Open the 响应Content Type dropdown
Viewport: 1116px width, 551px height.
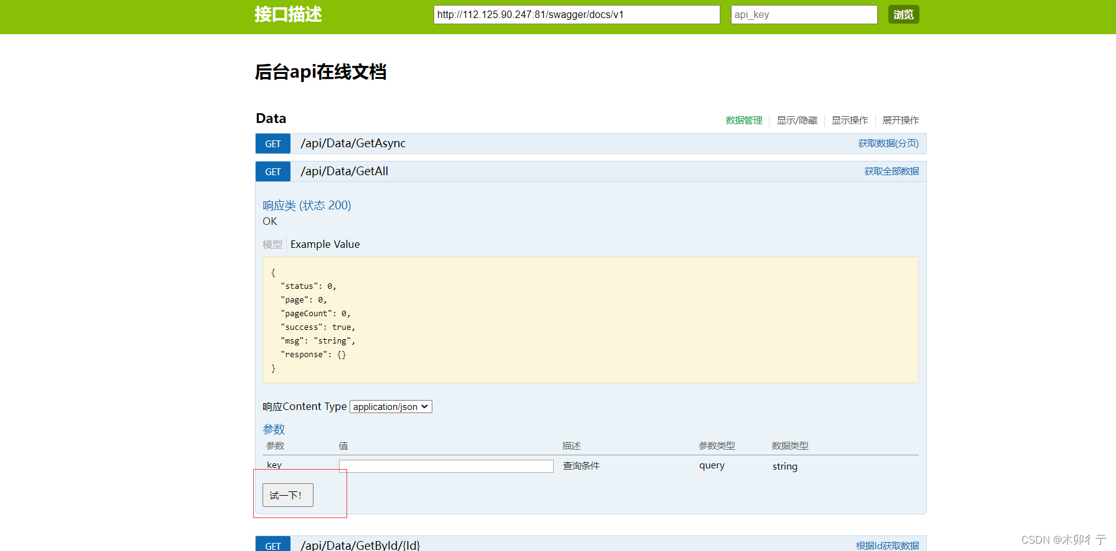391,407
